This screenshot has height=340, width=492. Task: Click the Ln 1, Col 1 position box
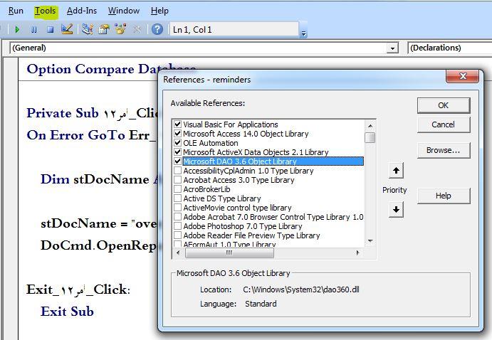[x=234, y=29]
